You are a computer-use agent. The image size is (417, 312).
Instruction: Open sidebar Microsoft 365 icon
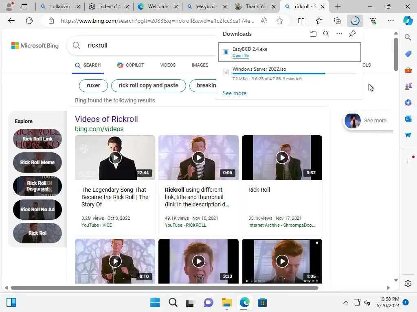pyautogui.click(x=408, y=102)
